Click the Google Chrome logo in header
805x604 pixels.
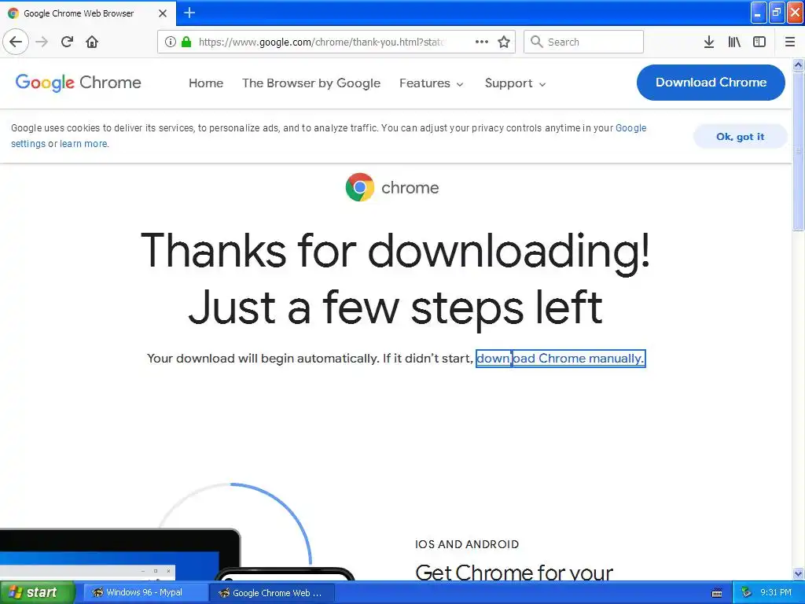point(78,82)
